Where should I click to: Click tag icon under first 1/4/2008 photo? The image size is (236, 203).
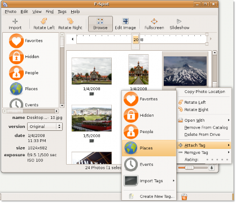[x=91, y=94]
